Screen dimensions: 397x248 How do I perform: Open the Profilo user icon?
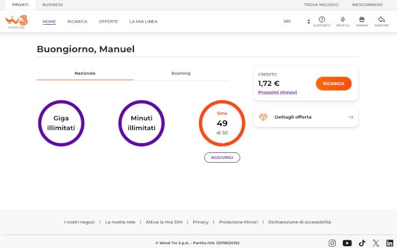click(x=343, y=21)
